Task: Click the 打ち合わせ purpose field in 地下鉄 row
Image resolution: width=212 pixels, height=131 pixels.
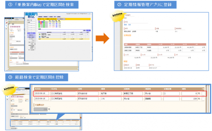Action: [x=88, y=93]
